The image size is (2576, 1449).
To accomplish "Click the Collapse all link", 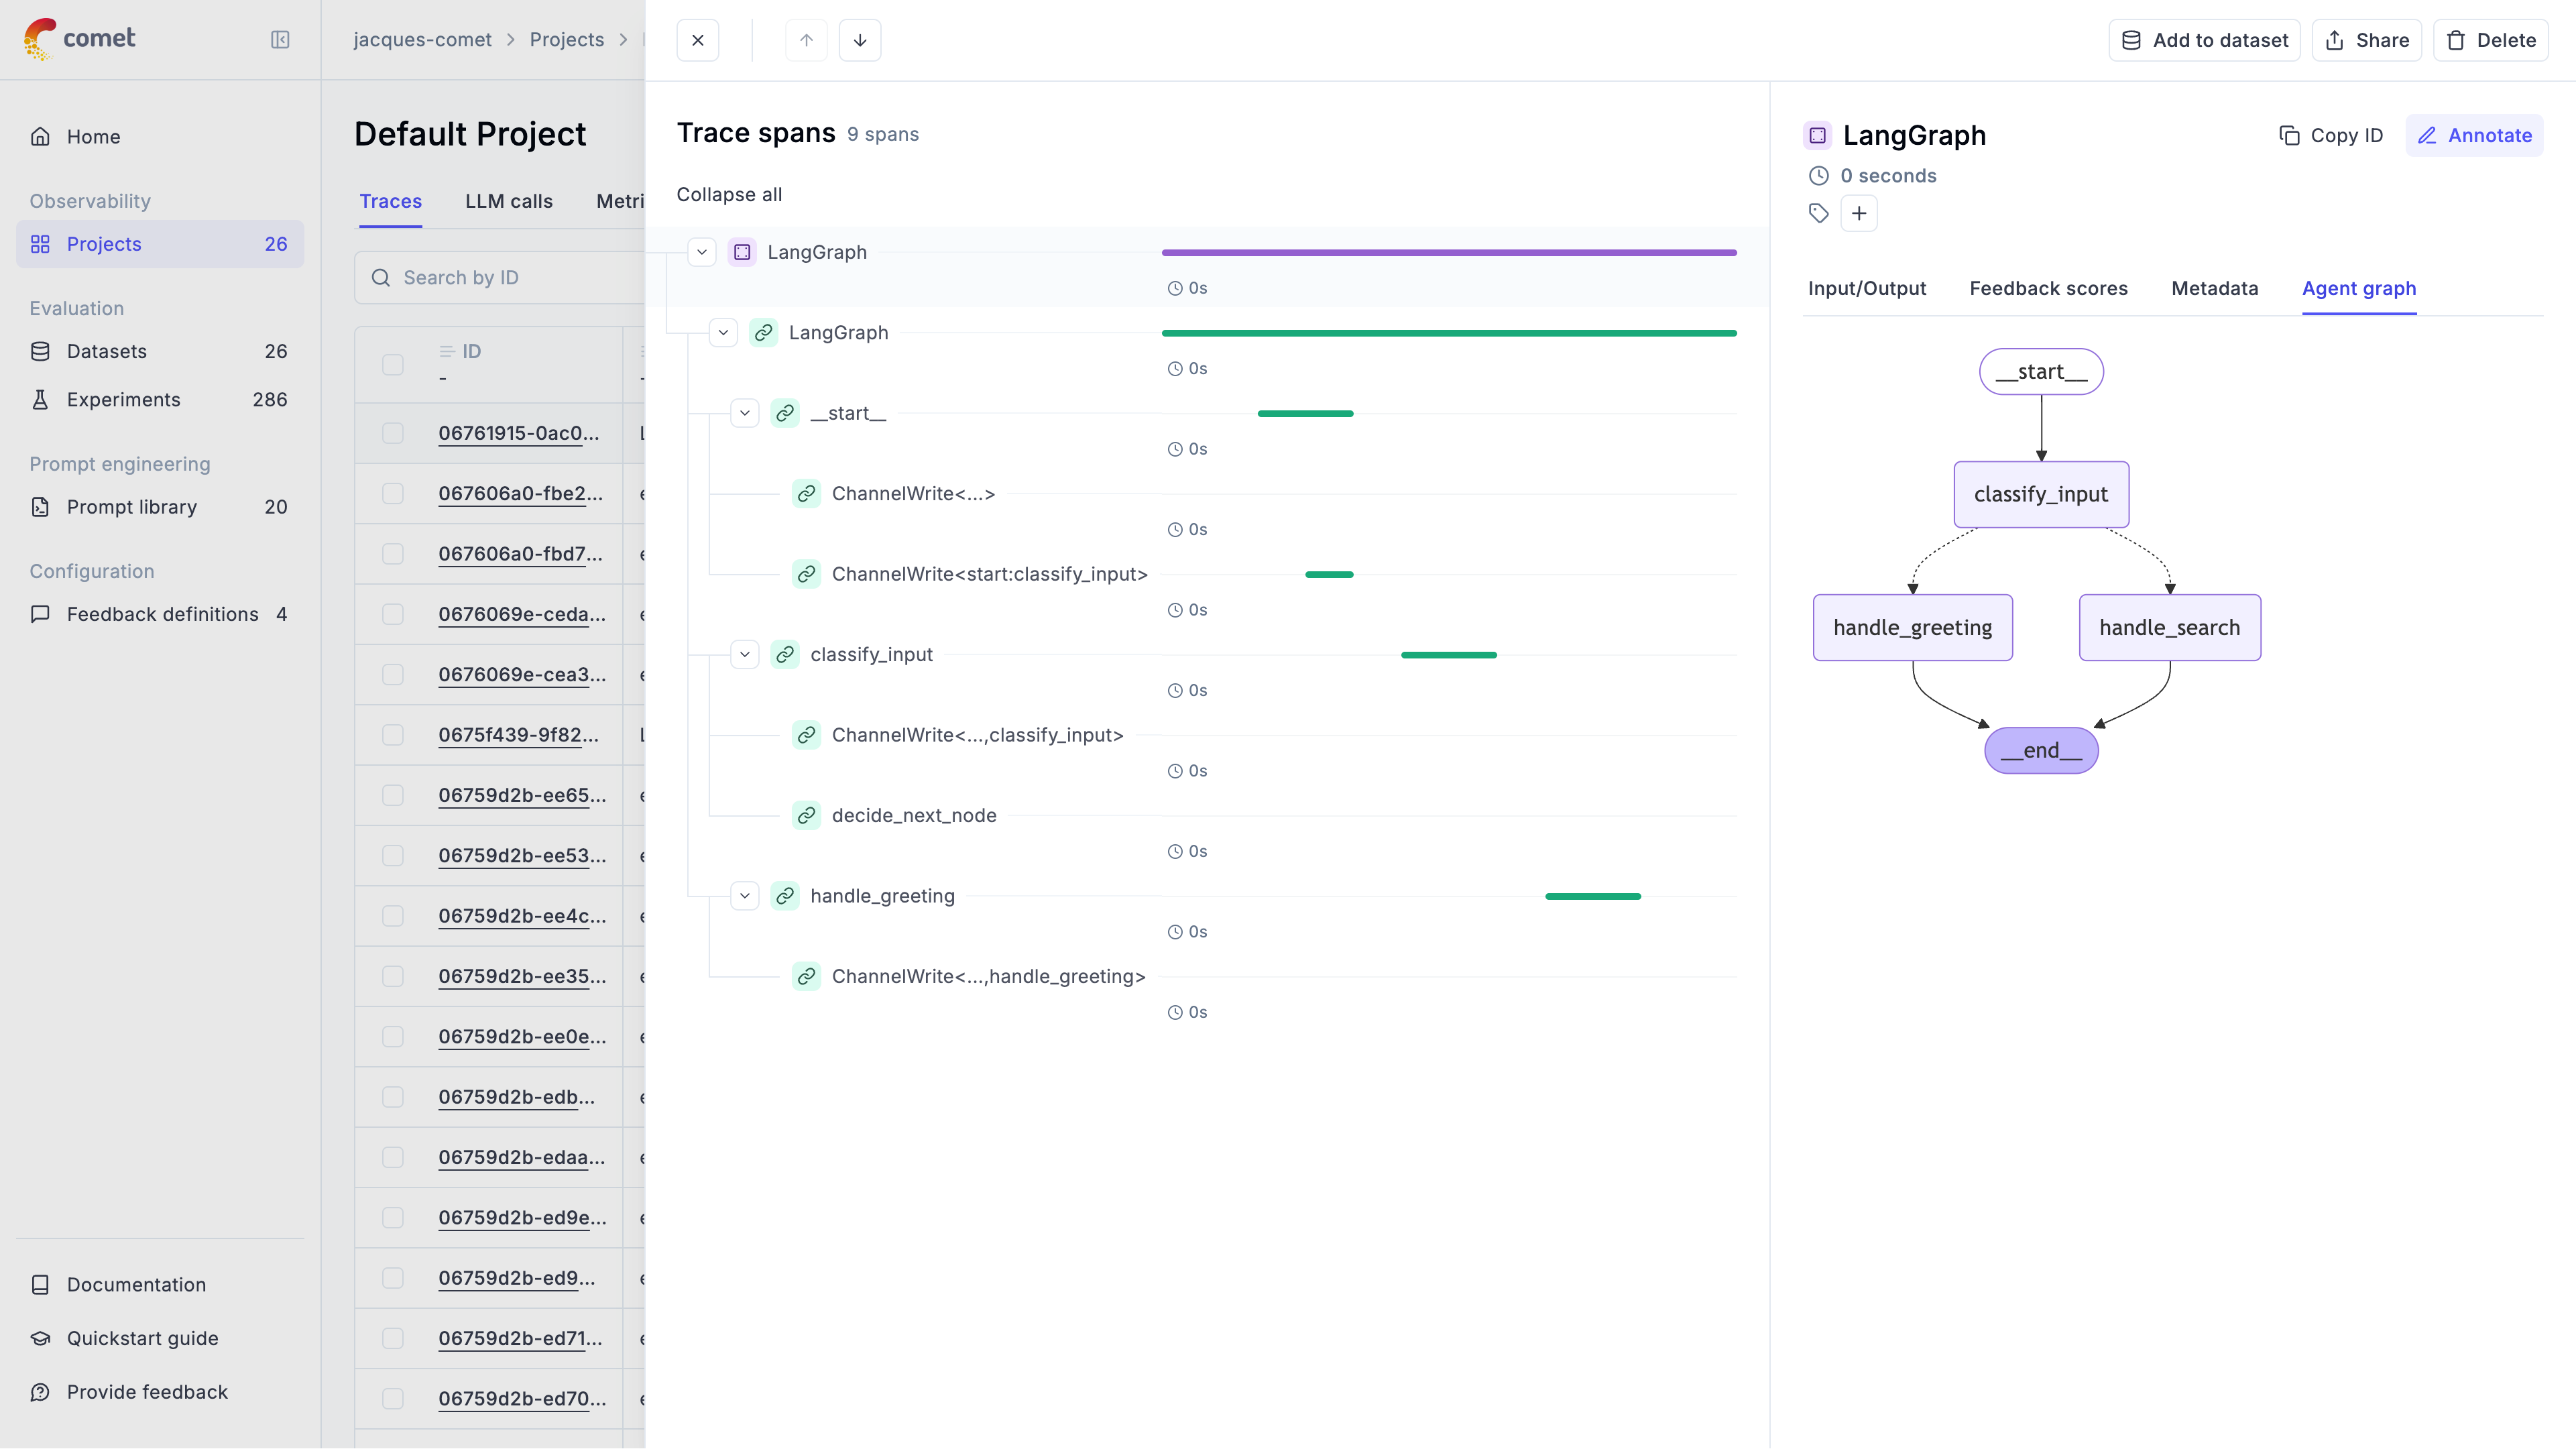I will click(x=729, y=194).
